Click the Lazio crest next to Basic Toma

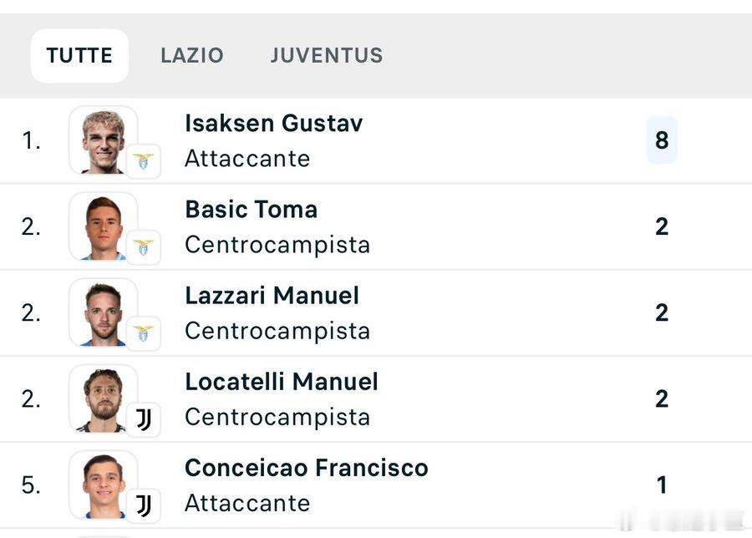pos(143,247)
